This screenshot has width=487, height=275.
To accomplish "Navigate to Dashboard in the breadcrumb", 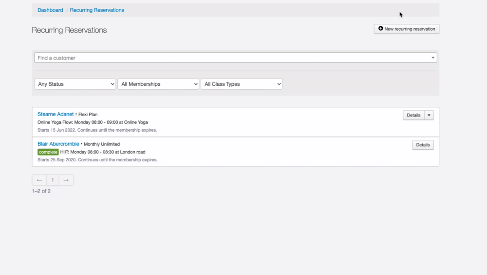I will pos(50,10).
